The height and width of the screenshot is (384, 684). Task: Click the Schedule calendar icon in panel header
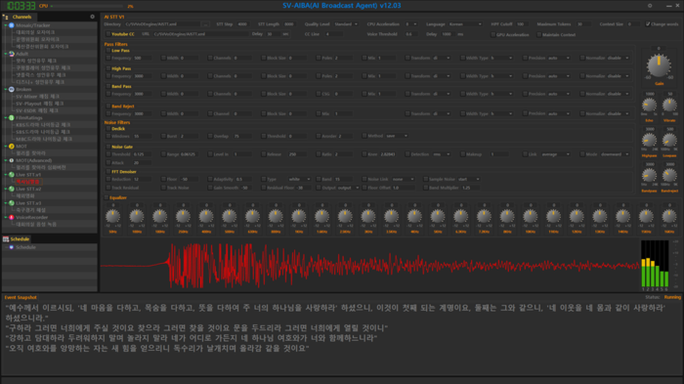pyautogui.click(x=6, y=239)
